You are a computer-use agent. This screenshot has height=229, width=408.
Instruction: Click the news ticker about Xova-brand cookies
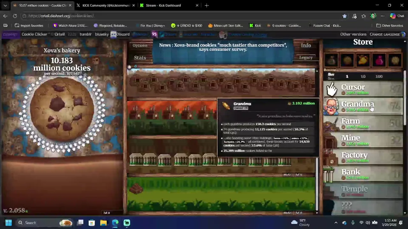[223, 47]
